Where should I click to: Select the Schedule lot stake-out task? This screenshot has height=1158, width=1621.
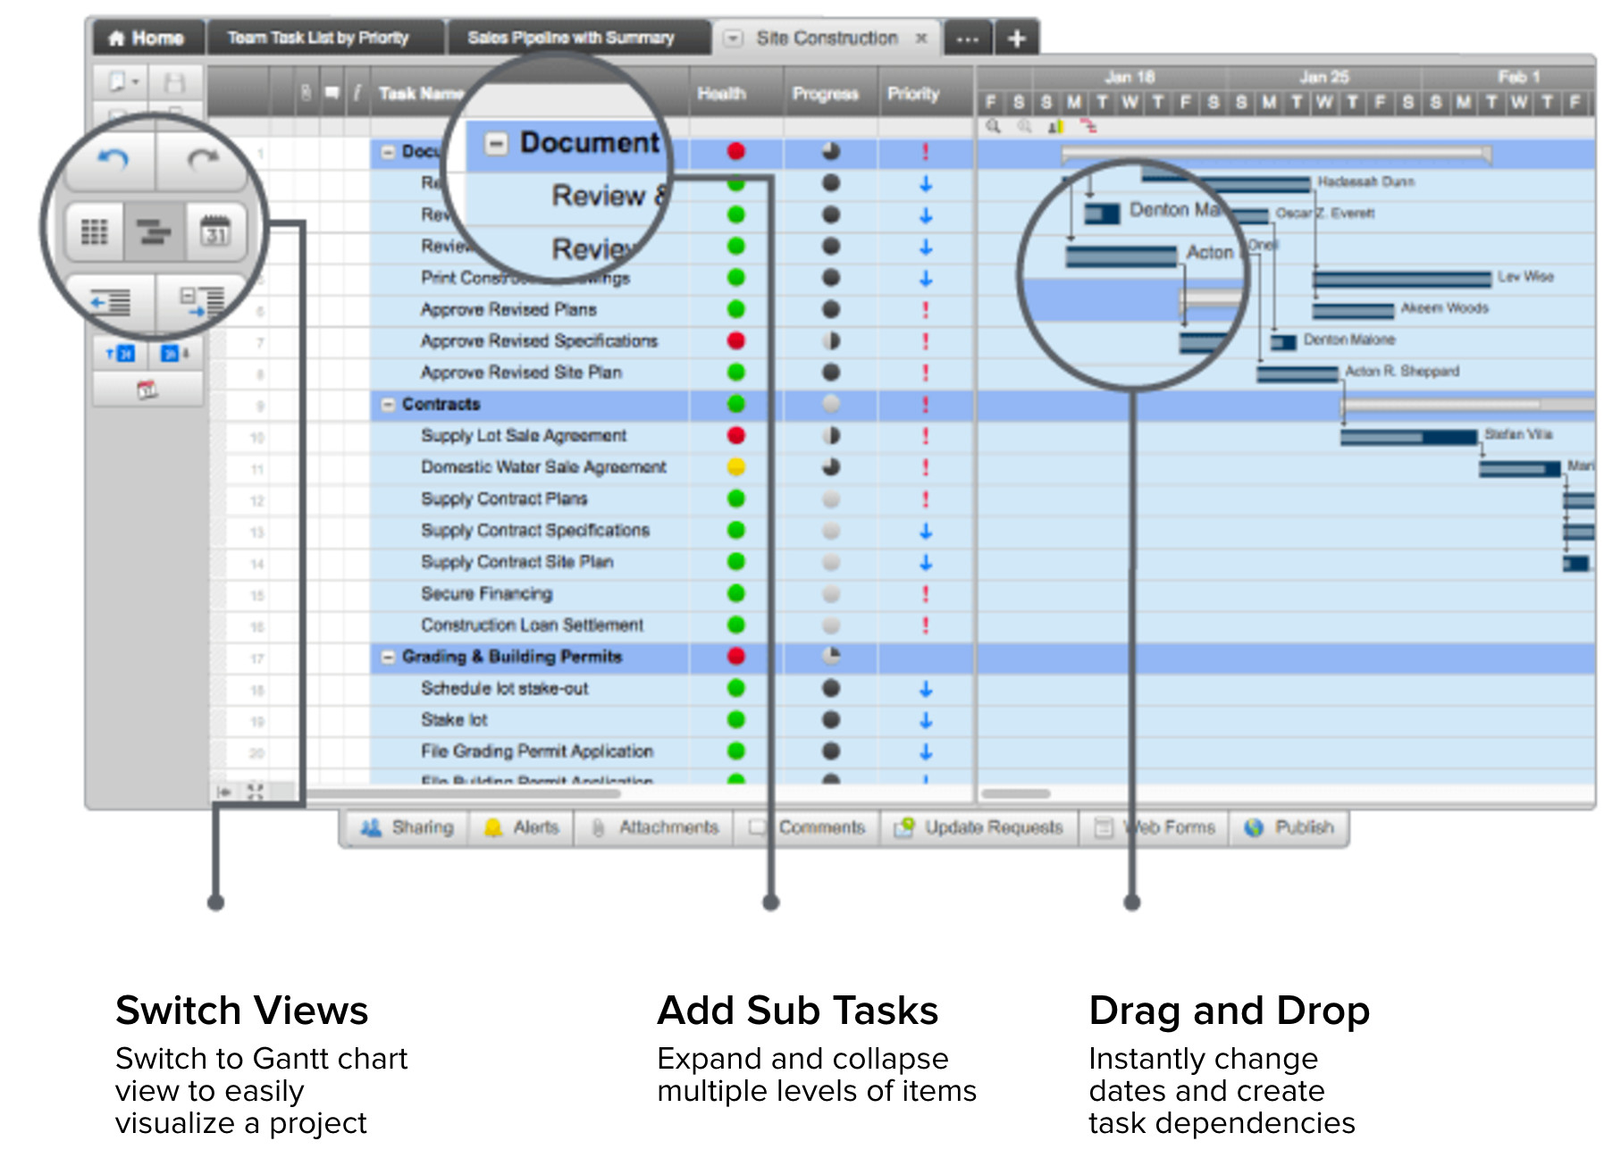pos(505,689)
